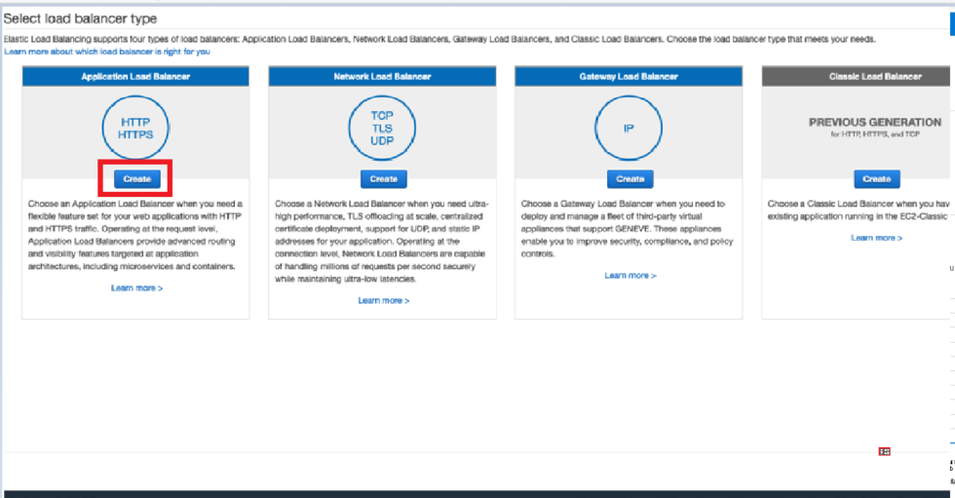955x498 pixels.
Task: Click the 'Select load balancer type' heading
Action: click(x=80, y=19)
